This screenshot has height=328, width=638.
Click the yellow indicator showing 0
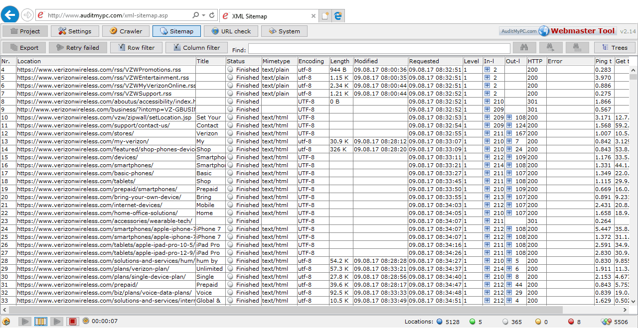538,322
